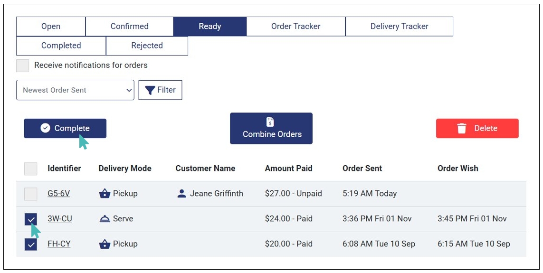Open the Delivery Tracker tab
The image size is (543, 273).
399,27
